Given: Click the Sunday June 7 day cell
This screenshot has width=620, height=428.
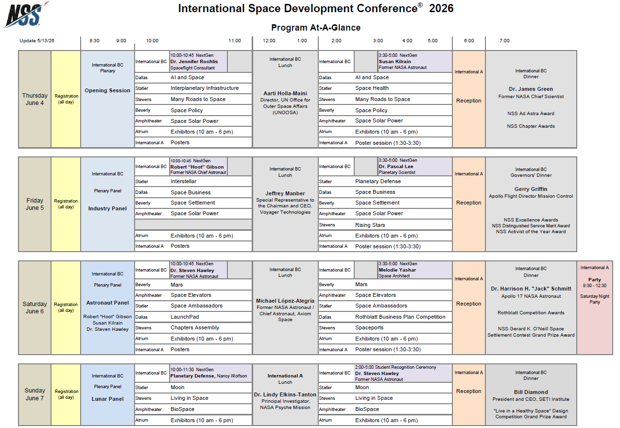Looking at the screenshot, I should [x=35, y=394].
